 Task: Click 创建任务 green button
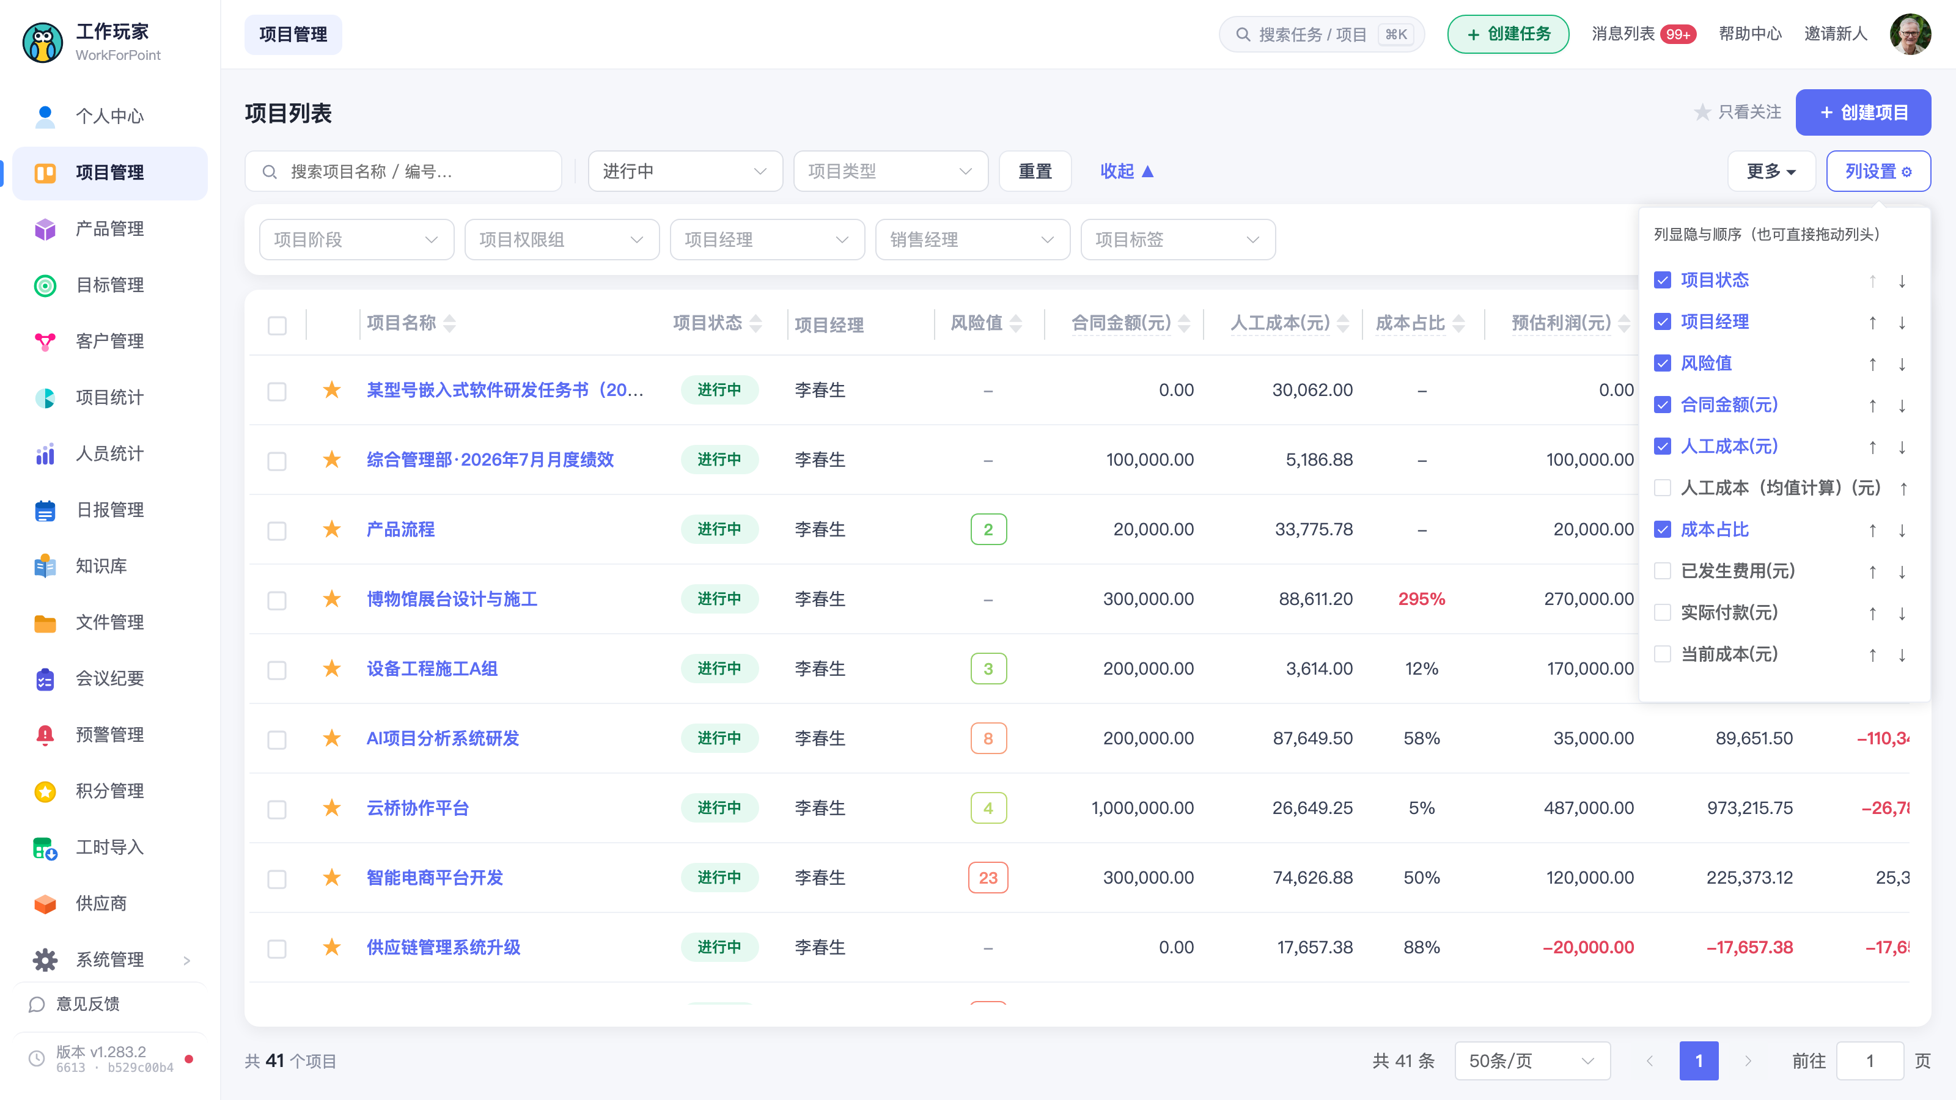click(x=1508, y=34)
